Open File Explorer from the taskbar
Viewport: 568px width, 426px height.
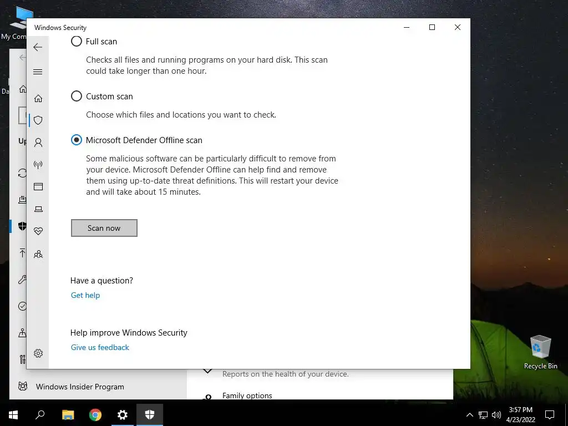pos(68,415)
